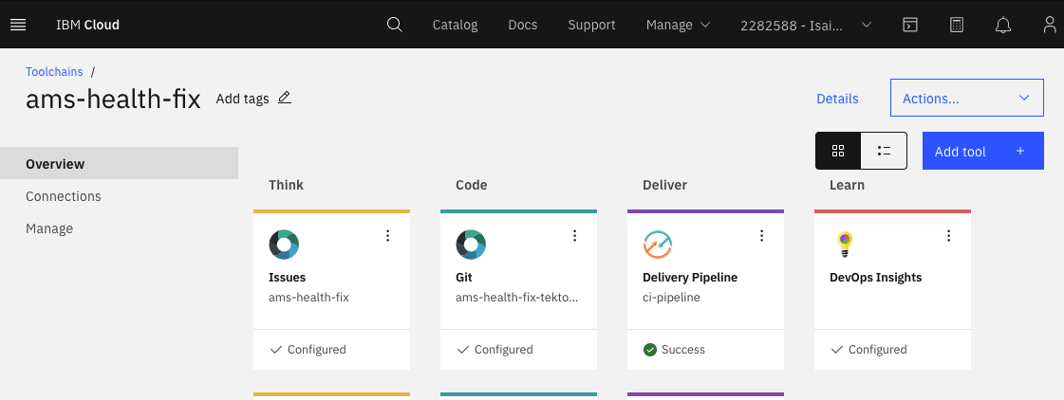Click Configured status on DevOps Insights card
Viewport: 1064px width, 400px height.
tap(868, 350)
